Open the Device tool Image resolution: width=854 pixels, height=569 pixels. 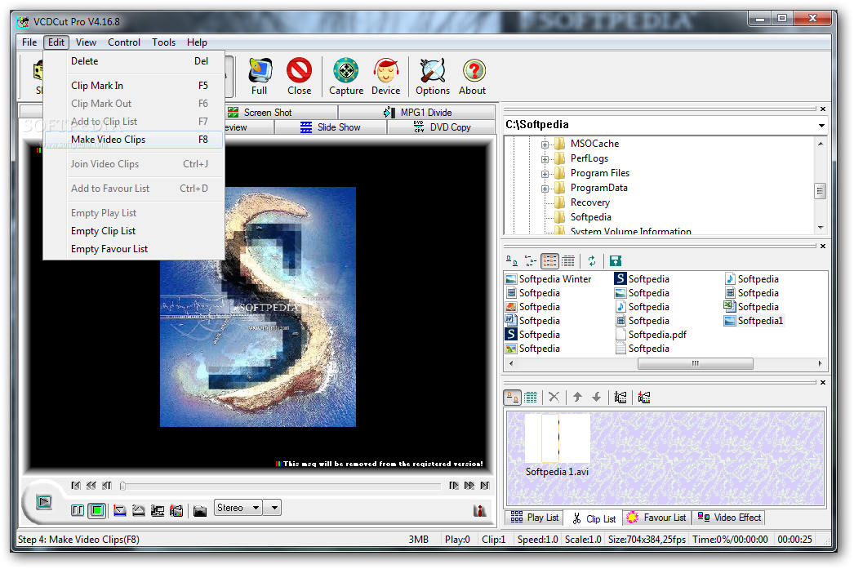click(x=385, y=76)
